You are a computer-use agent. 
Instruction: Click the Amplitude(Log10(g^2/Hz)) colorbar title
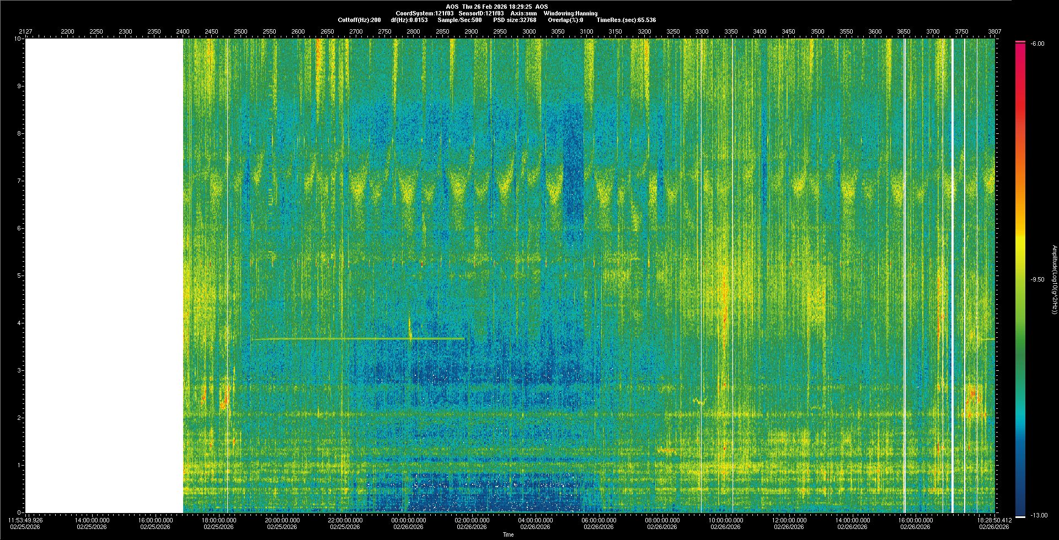click(x=1054, y=280)
